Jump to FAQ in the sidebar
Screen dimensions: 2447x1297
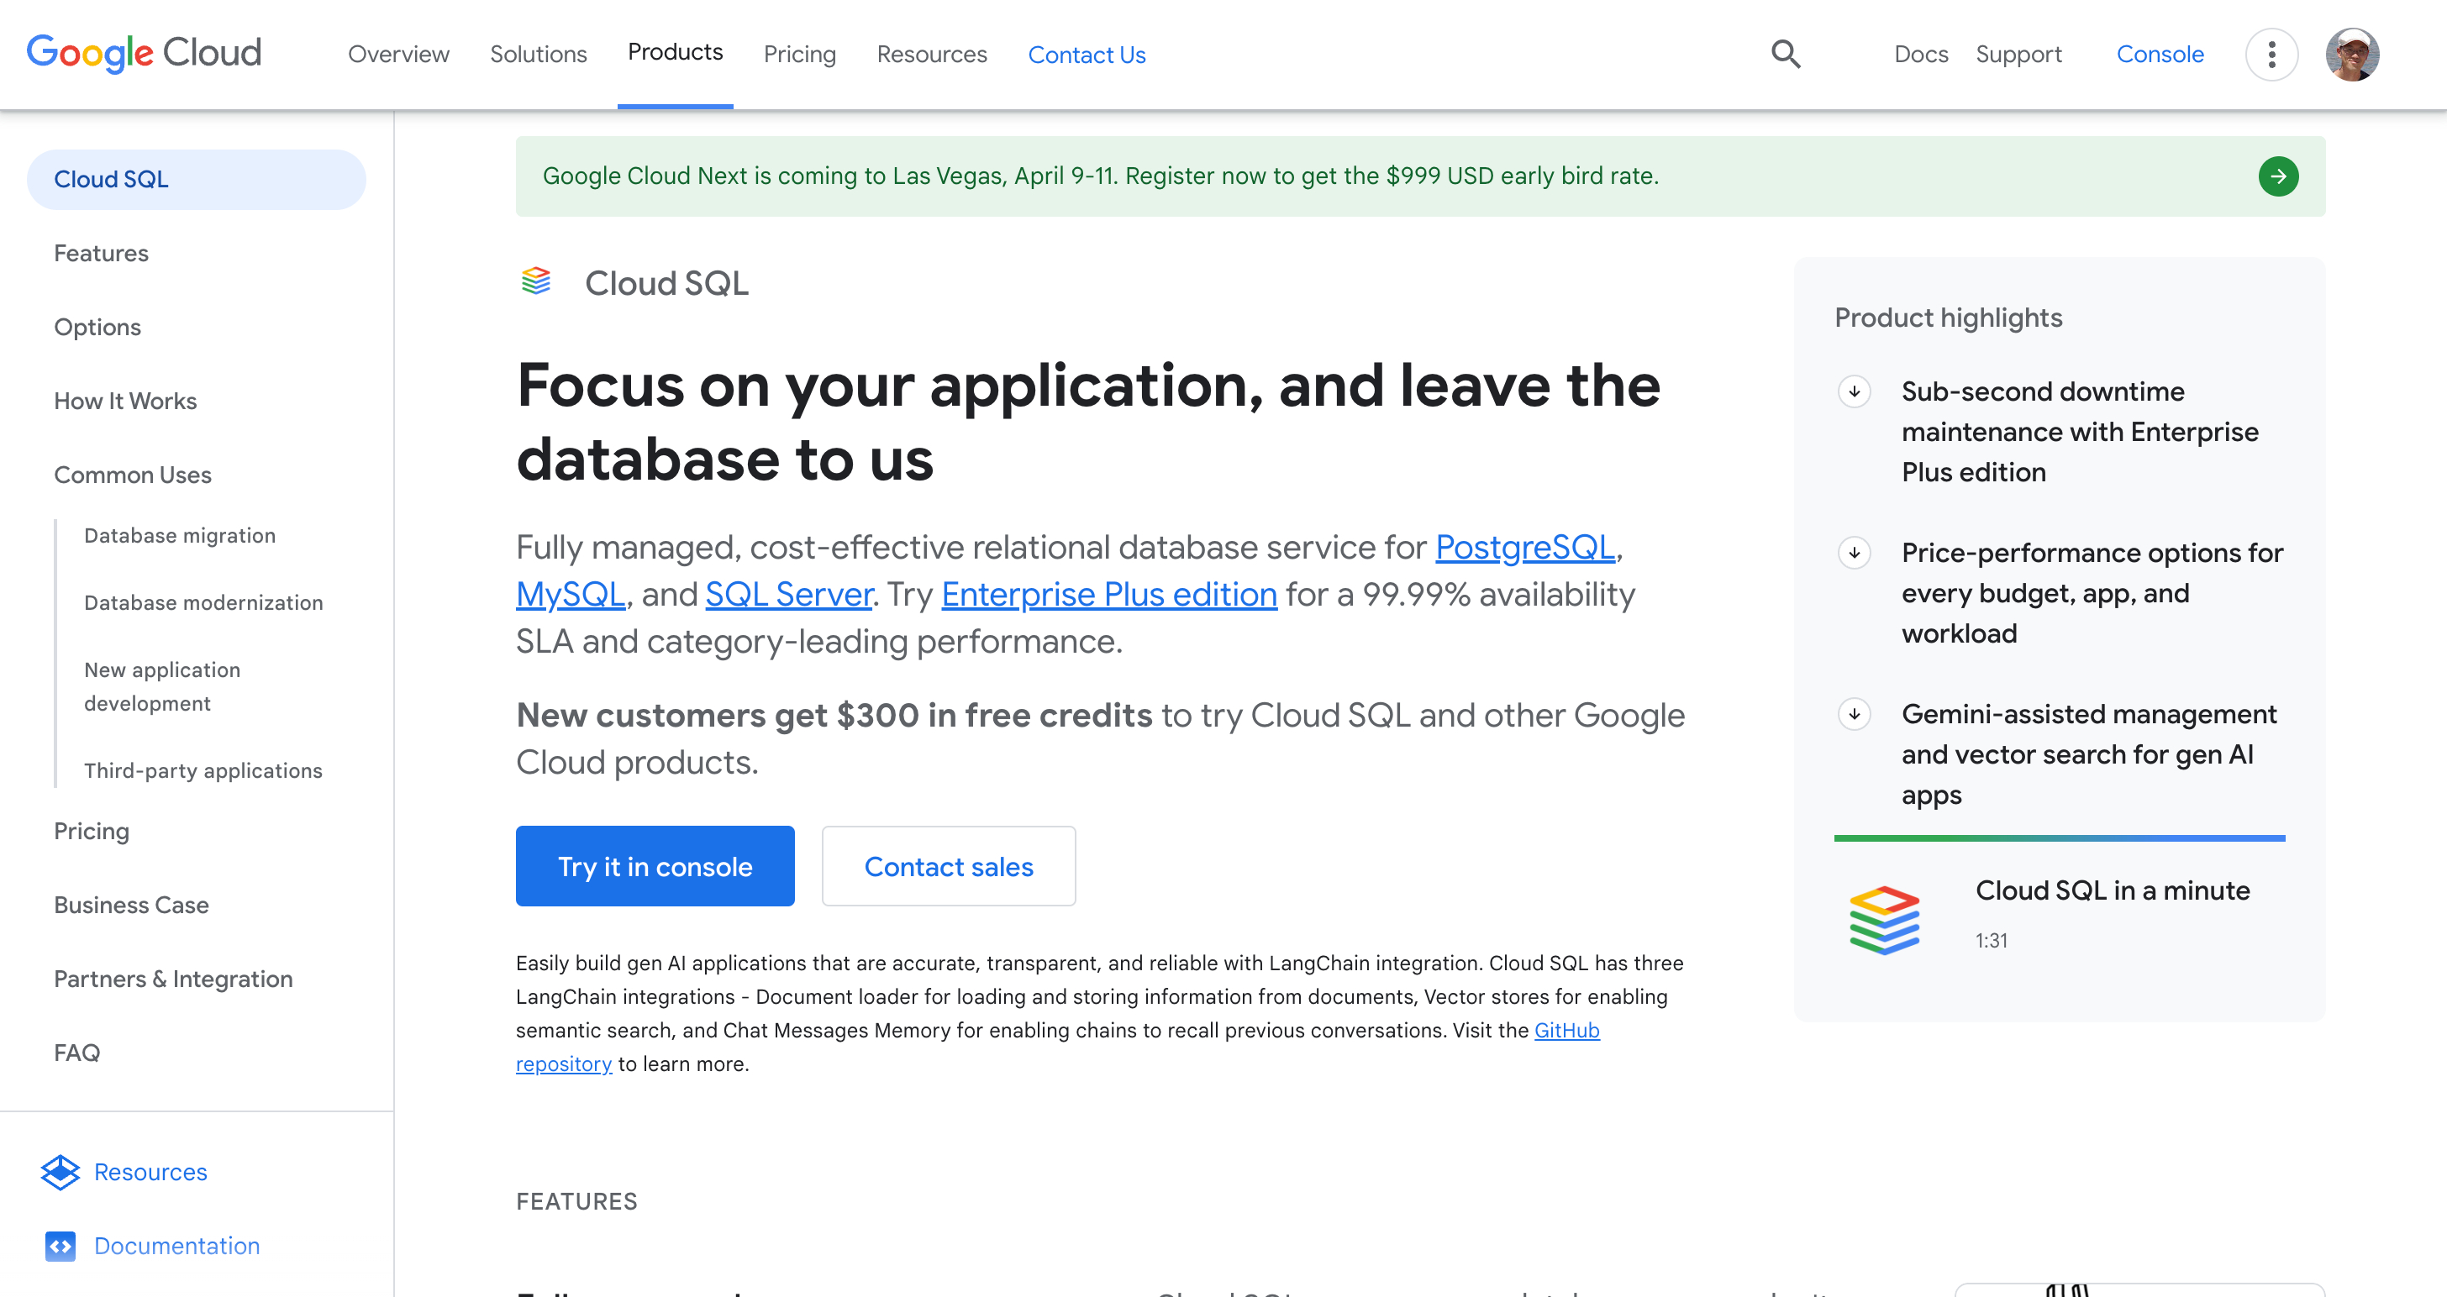coord(76,1053)
